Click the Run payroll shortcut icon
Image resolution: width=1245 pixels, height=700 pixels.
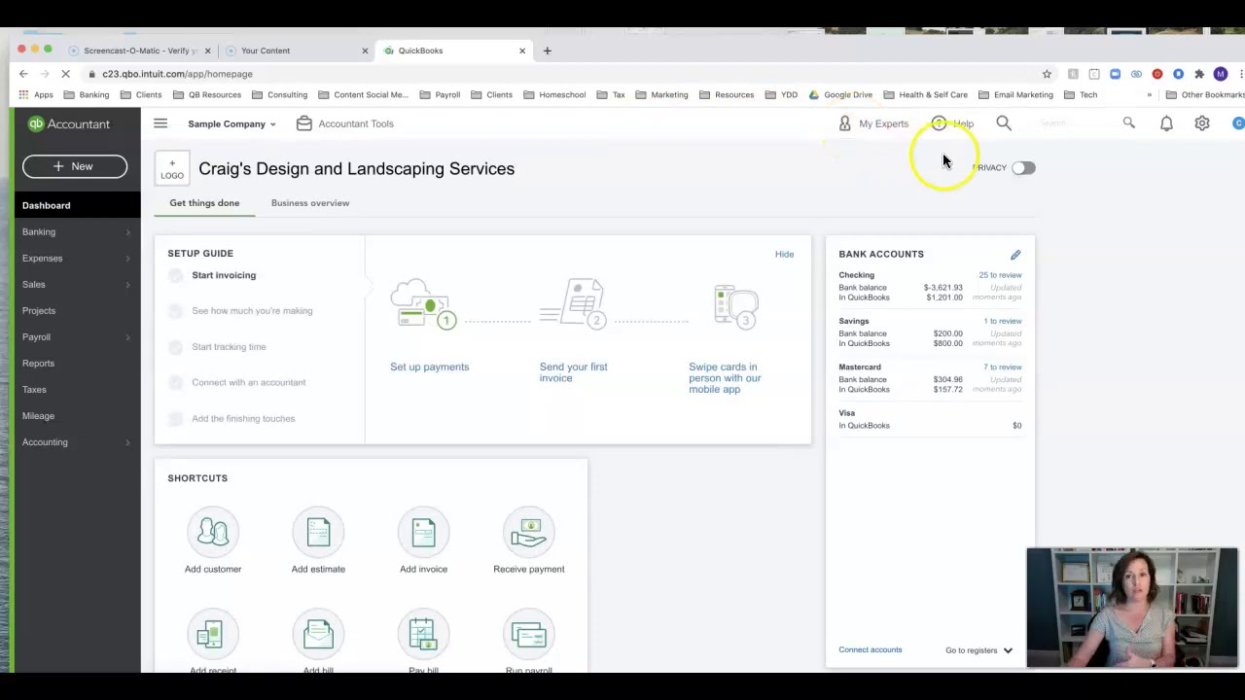(528, 634)
